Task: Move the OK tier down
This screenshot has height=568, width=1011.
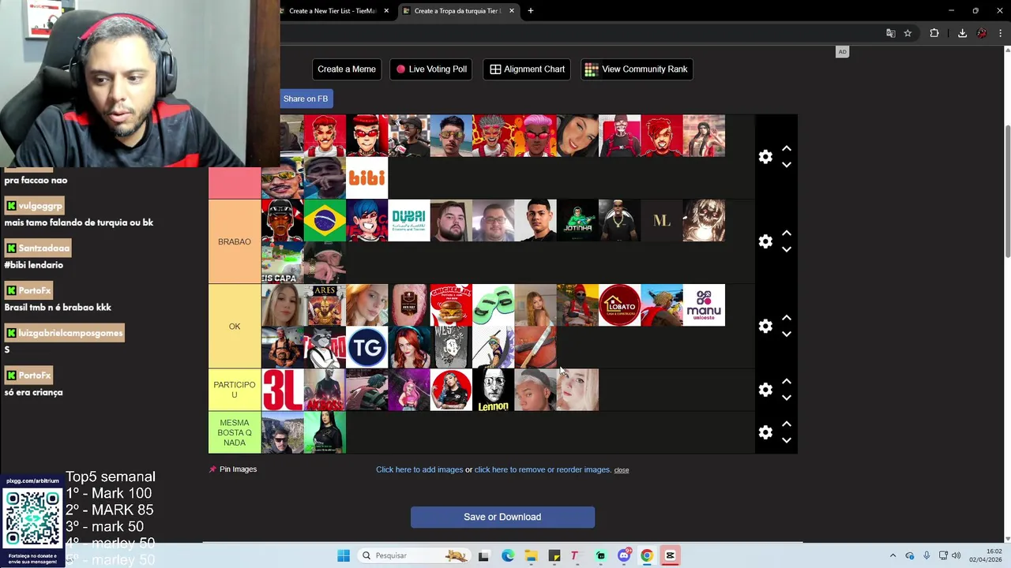Action: click(x=787, y=334)
